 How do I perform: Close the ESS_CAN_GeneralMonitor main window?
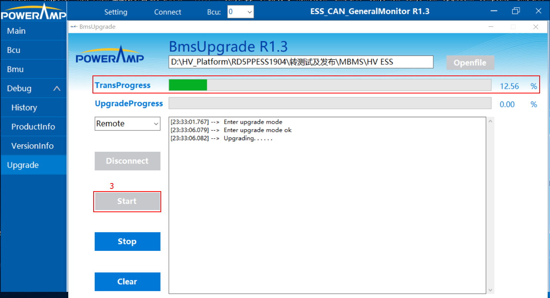(x=538, y=11)
